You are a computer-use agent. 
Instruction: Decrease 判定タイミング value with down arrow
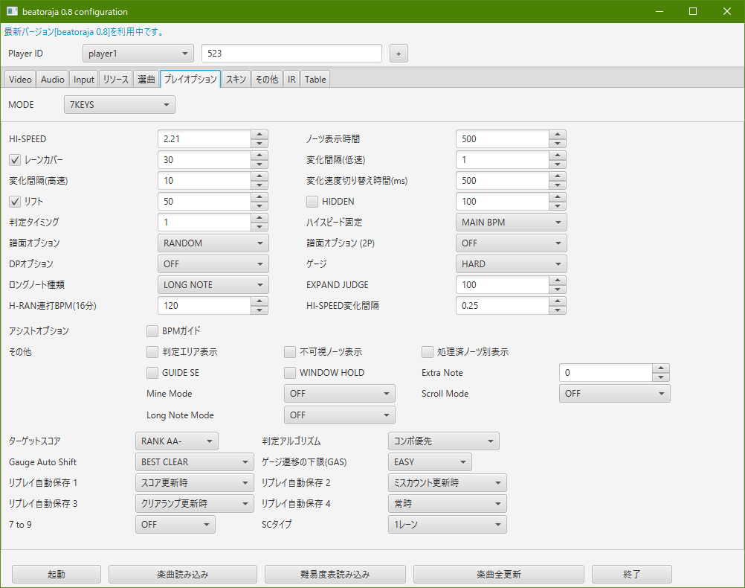pyautogui.click(x=259, y=226)
